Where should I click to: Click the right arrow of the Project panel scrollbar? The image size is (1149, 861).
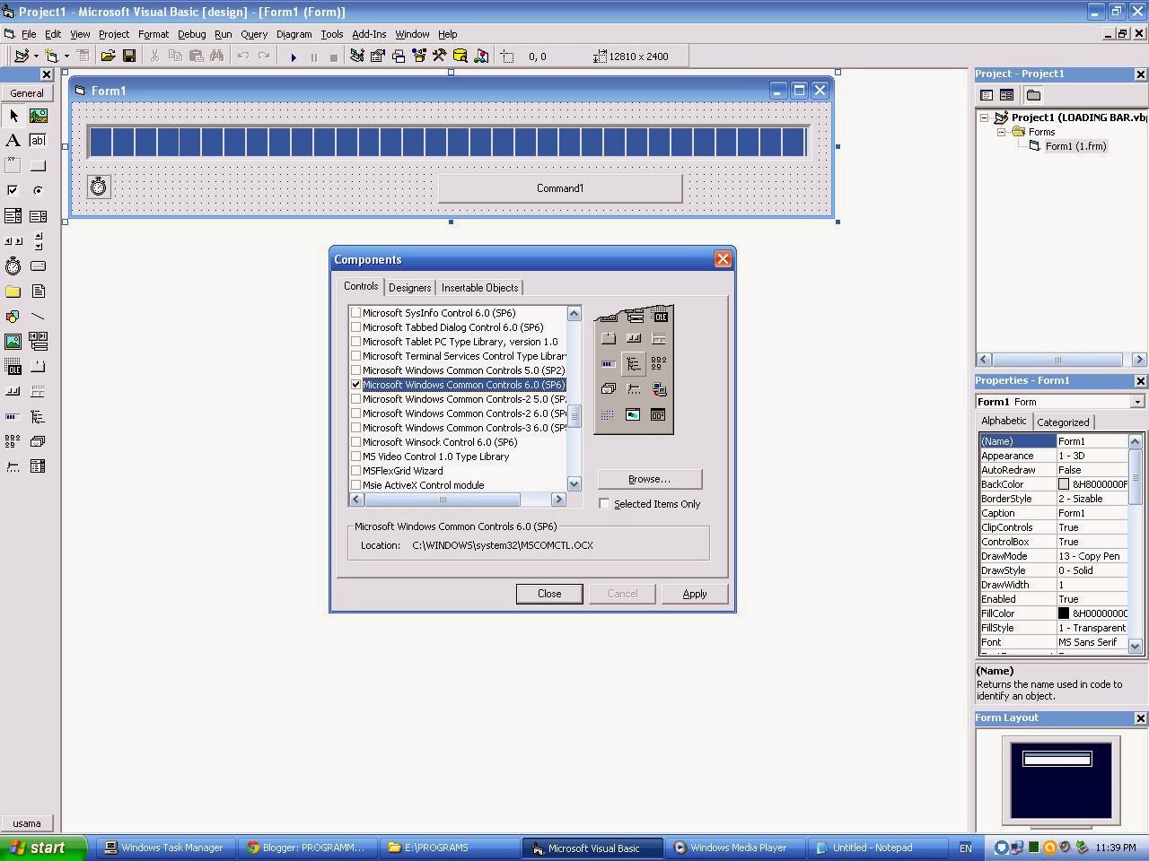pyautogui.click(x=1139, y=359)
